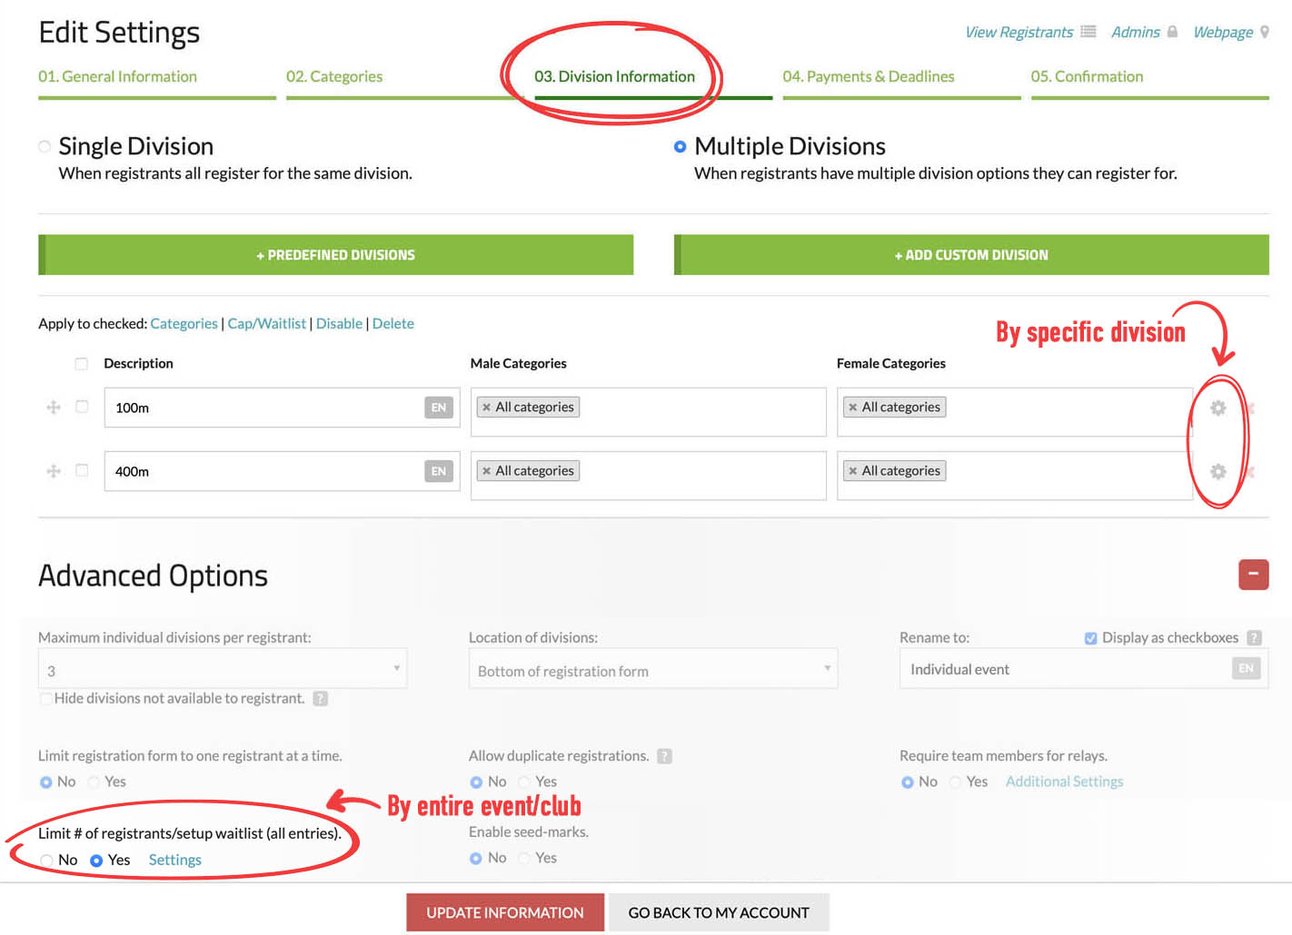Screen dimensions: 1292x935
Task: Open the Location of divisions dropdown
Action: (652, 670)
